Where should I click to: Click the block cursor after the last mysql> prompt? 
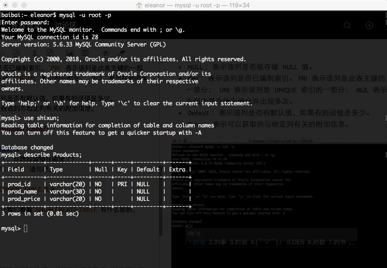click(26, 228)
